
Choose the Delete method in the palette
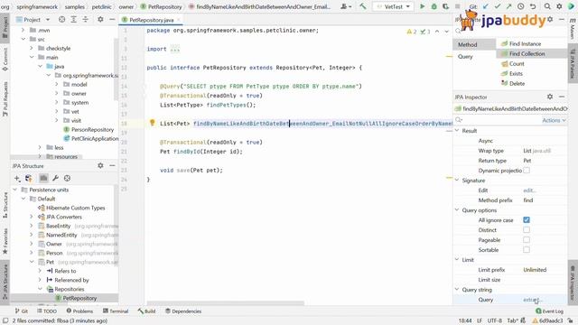tap(513, 84)
